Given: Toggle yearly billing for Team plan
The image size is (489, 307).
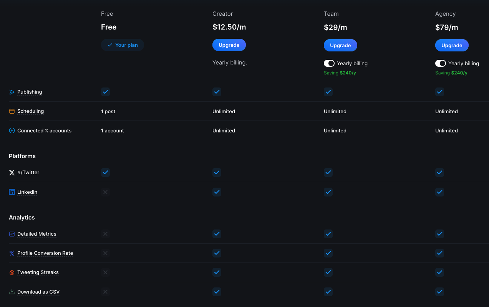Looking at the screenshot, I should (x=329, y=63).
